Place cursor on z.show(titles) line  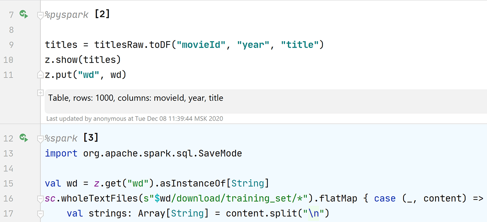coord(83,60)
